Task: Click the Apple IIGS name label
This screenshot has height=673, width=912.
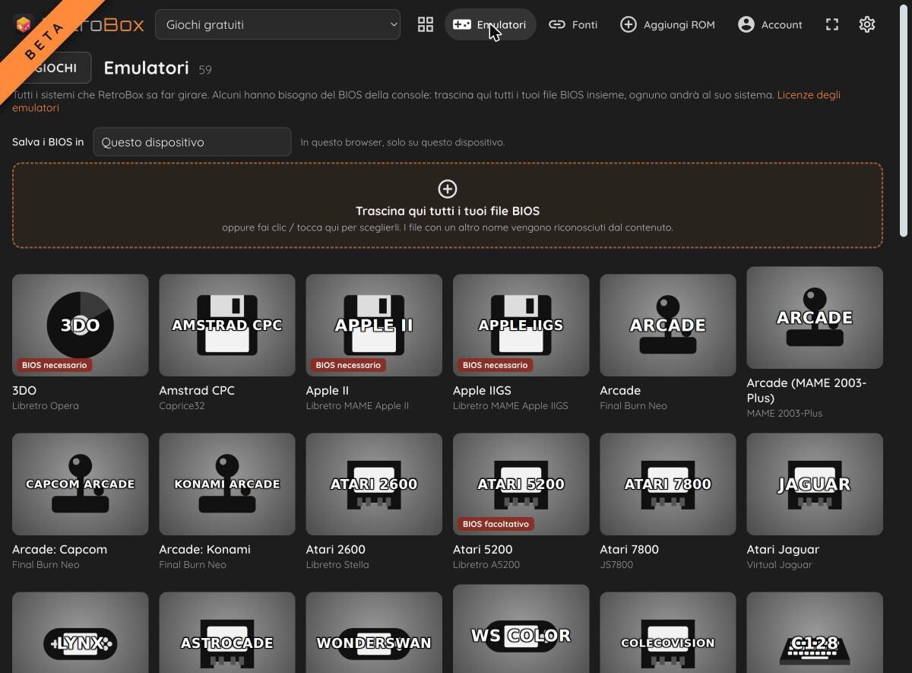Action: pos(482,390)
